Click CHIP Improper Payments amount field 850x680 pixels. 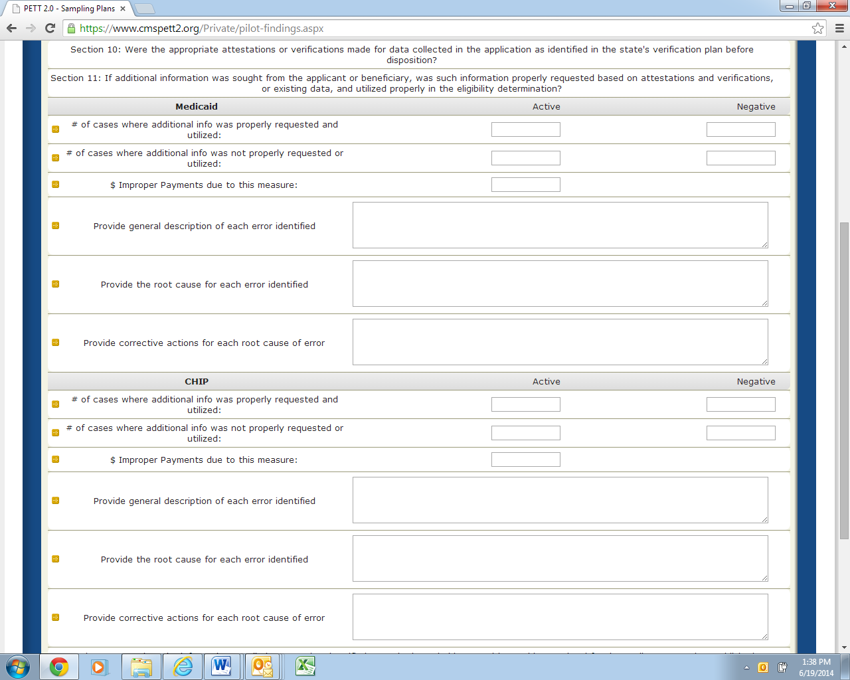525,460
